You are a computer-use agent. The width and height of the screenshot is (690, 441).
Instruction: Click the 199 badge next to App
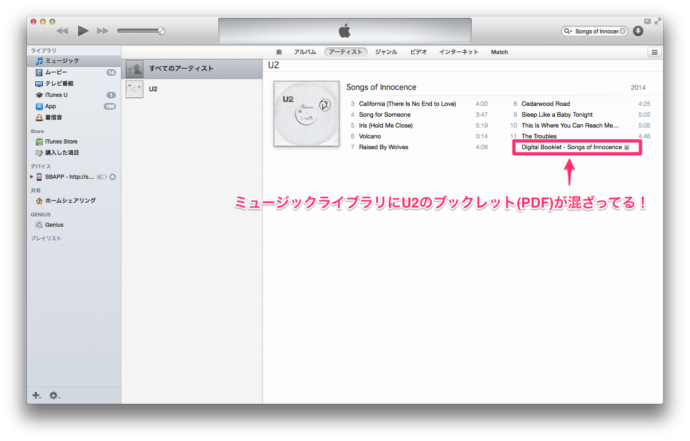click(110, 106)
